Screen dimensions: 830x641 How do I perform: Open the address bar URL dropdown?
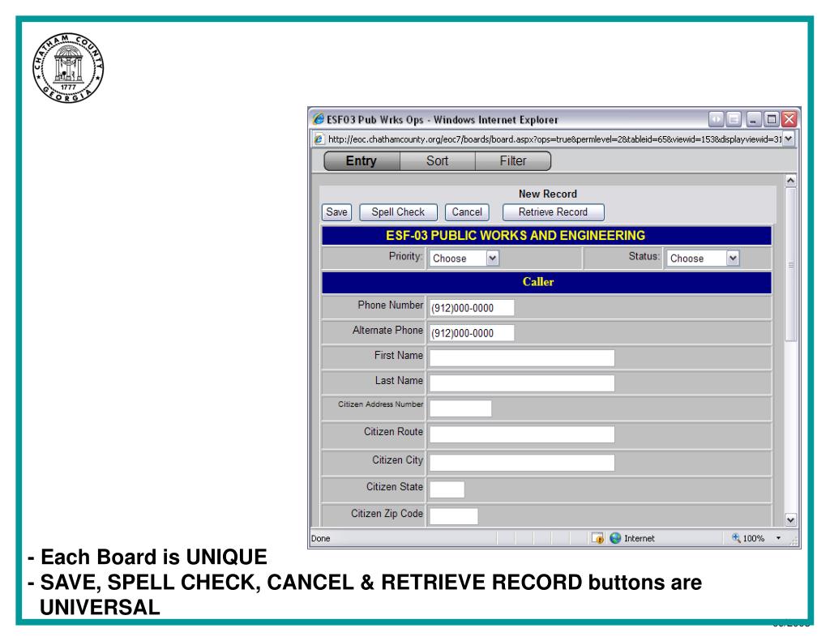click(789, 139)
